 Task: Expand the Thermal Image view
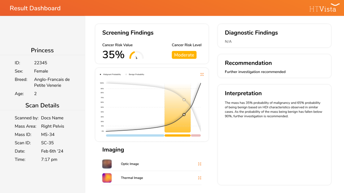[x=200, y=178]
